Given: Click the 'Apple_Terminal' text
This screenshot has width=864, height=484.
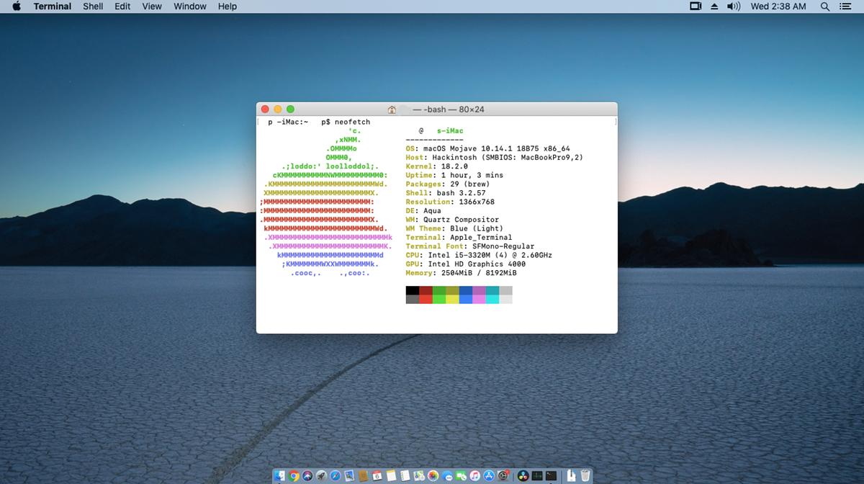Looking at the screenshot, I should (x=481, y=238).
